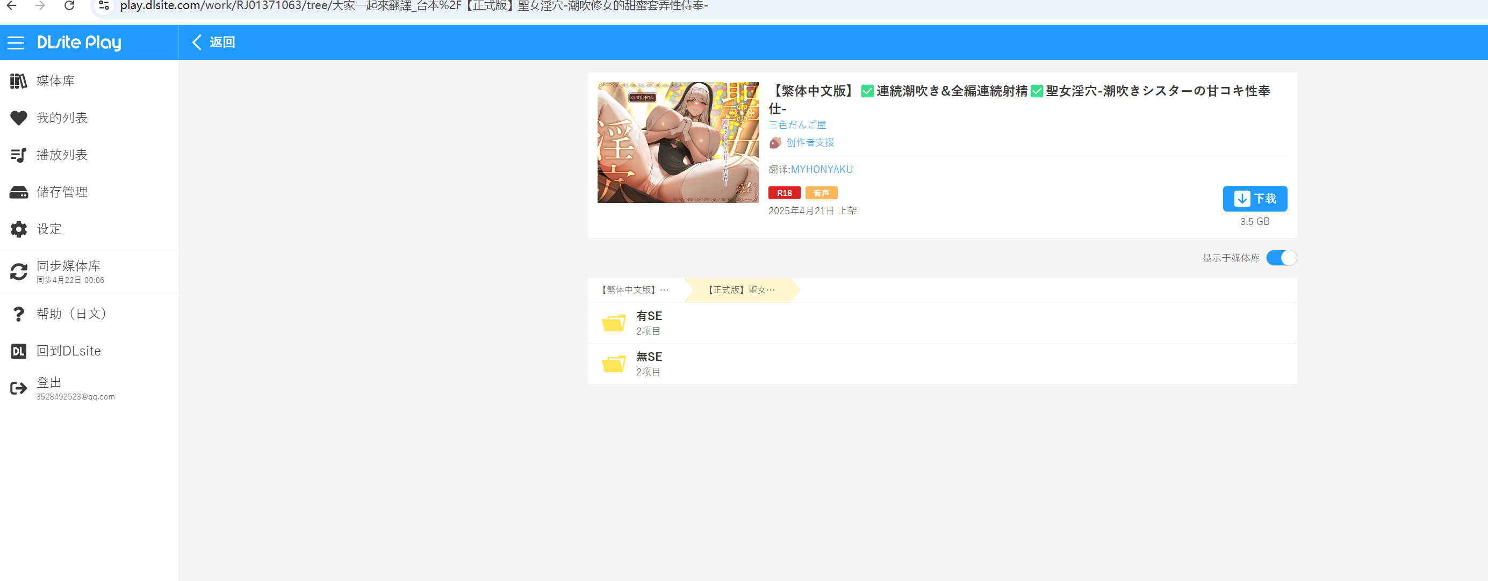Go back with the chevron arrow

tap(197, 42)
